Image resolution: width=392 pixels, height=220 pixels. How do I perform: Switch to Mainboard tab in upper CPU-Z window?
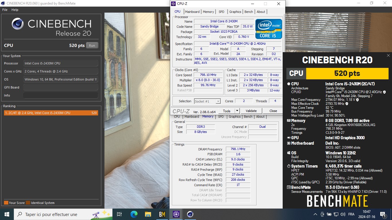point(192,12)
